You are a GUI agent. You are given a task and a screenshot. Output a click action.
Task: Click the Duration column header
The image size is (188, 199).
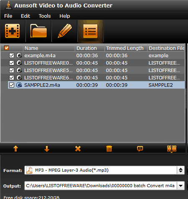tap(90, 48)
